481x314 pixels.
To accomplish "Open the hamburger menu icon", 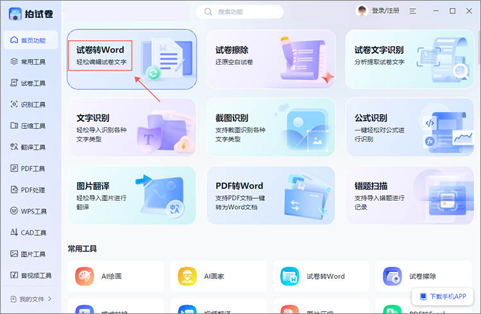I will [x=412, y=12].
